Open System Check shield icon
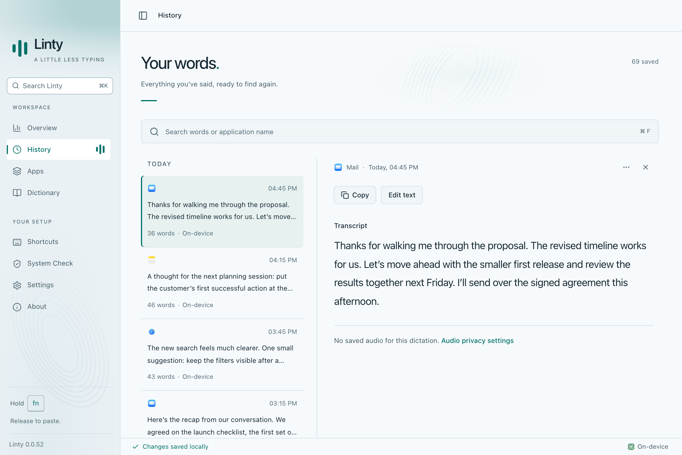 [x=17, y=264]
